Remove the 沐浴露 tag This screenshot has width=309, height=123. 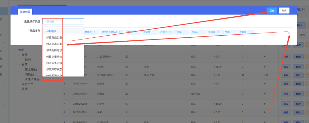pos(218,32)
